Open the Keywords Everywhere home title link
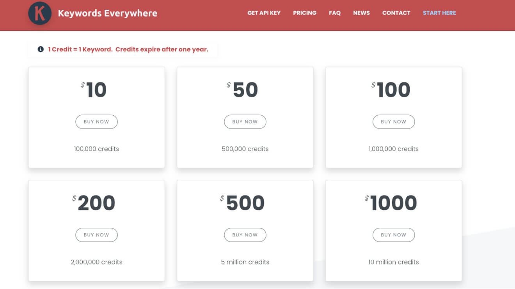This screenshot has width=515, height=289. (x=108, y=13)
